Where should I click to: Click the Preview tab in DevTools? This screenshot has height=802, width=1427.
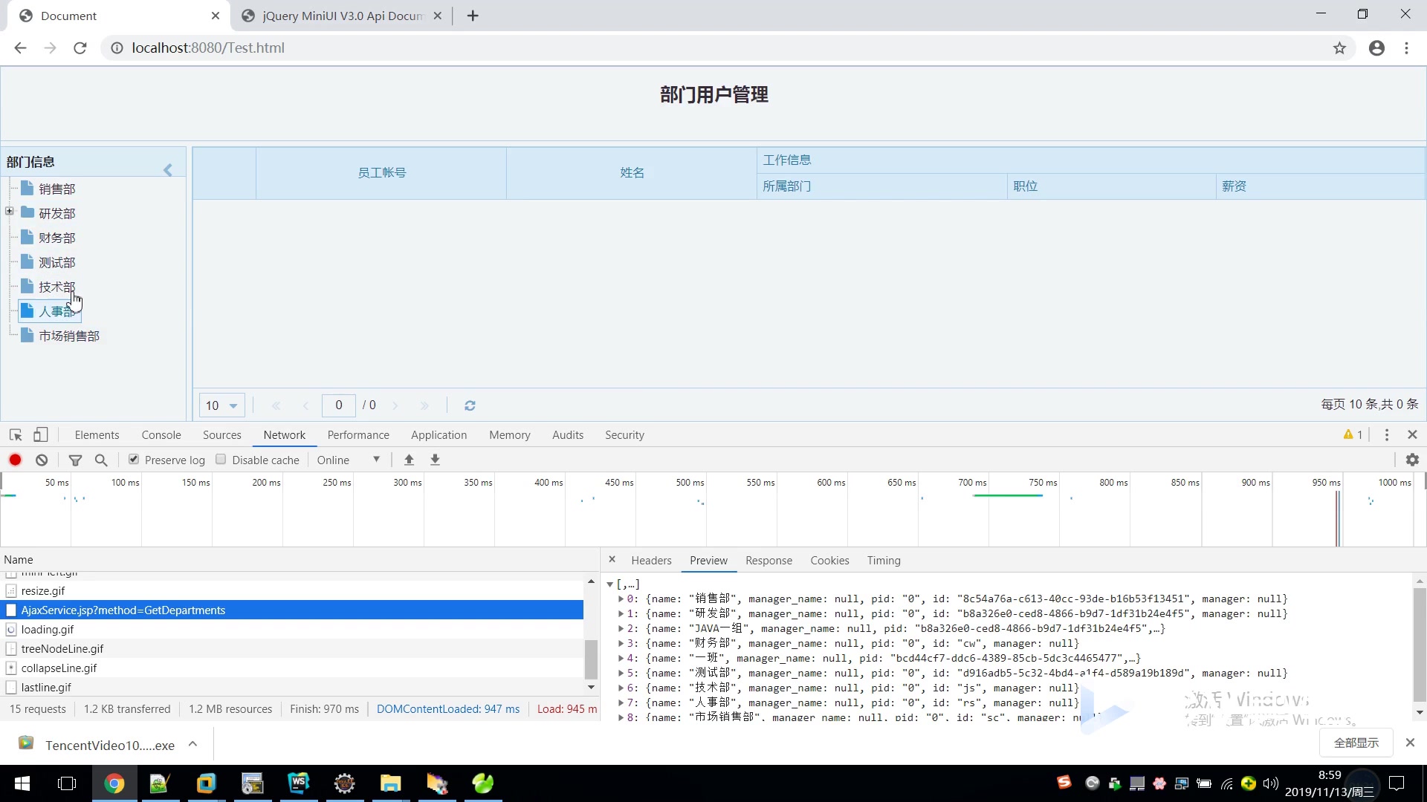(708, 559)
